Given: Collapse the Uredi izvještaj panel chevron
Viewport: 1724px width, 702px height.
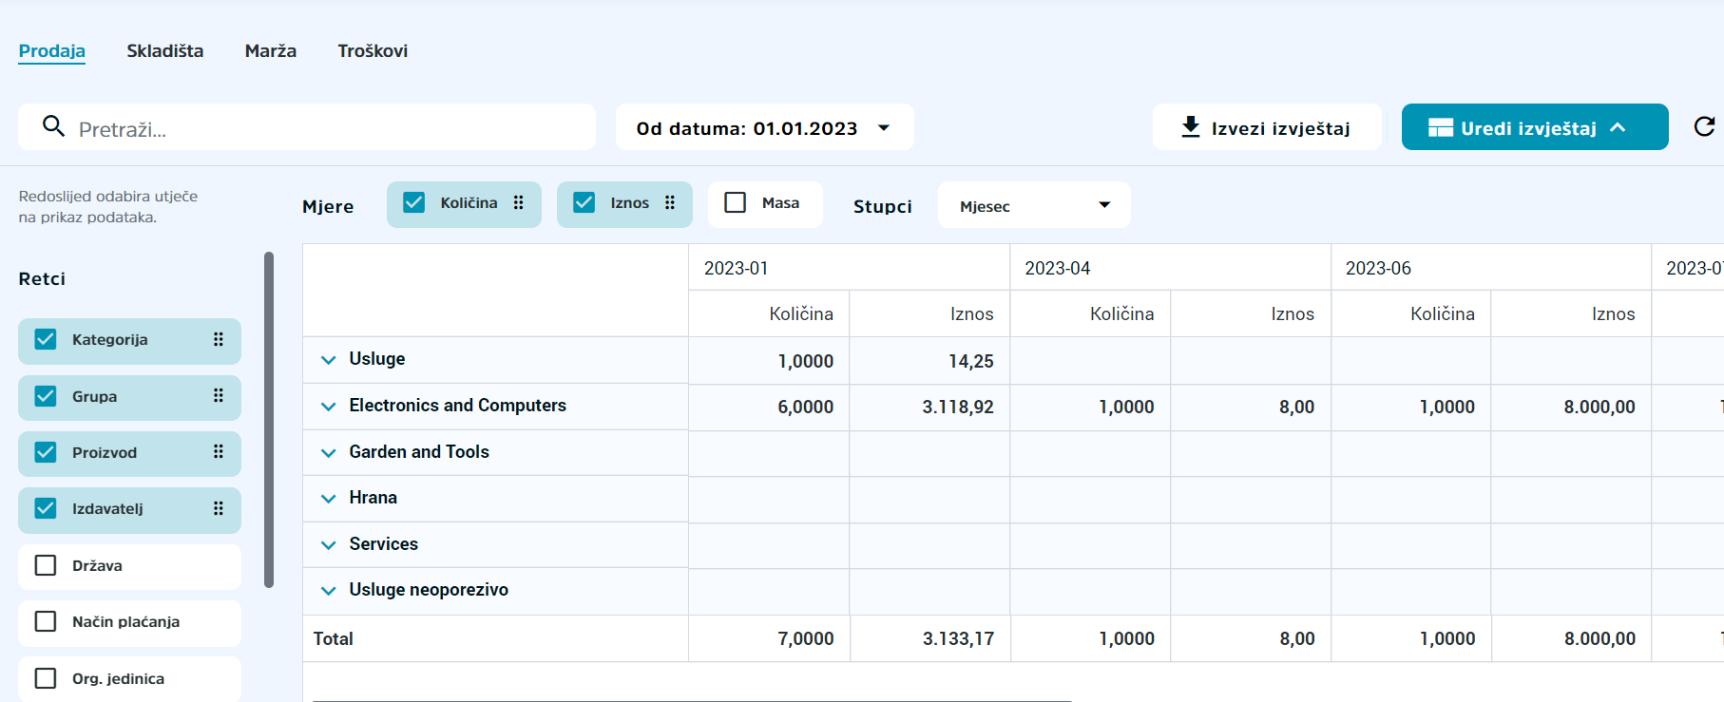Looking at the screenshot, I should click(x=1618, y=127).
